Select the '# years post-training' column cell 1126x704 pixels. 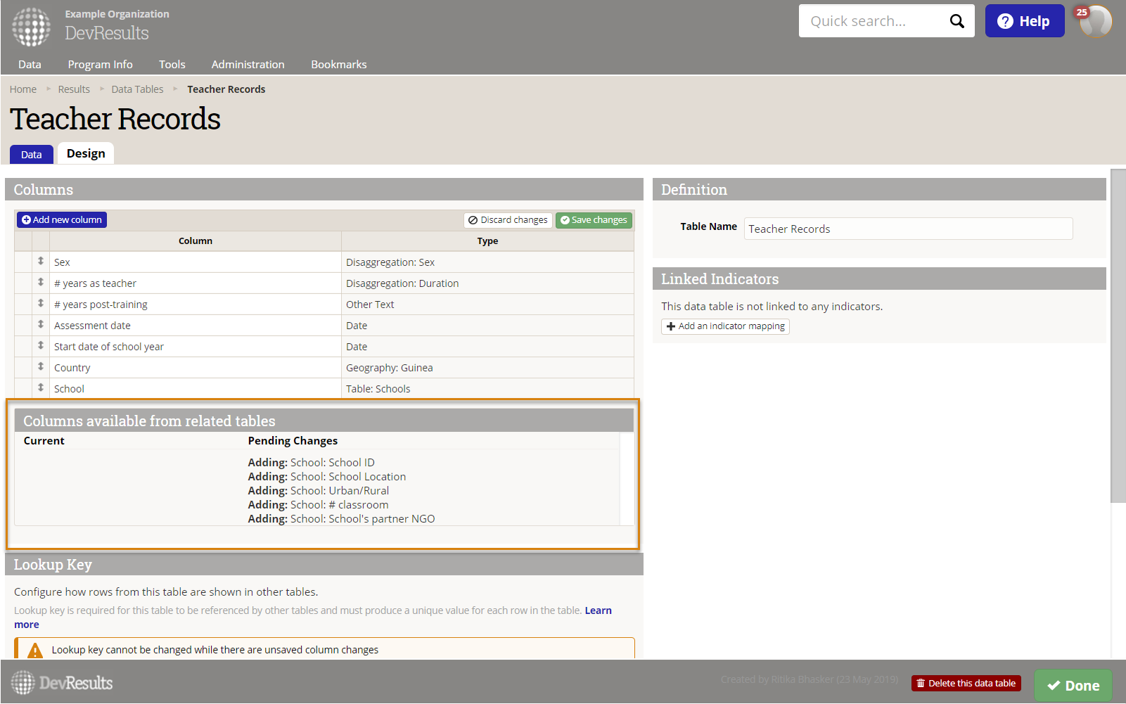pos(196,305)
